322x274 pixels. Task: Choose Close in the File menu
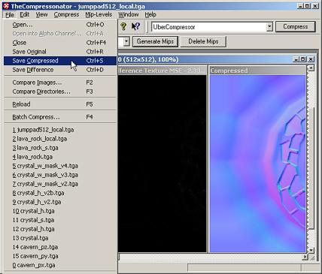point(60,43)
